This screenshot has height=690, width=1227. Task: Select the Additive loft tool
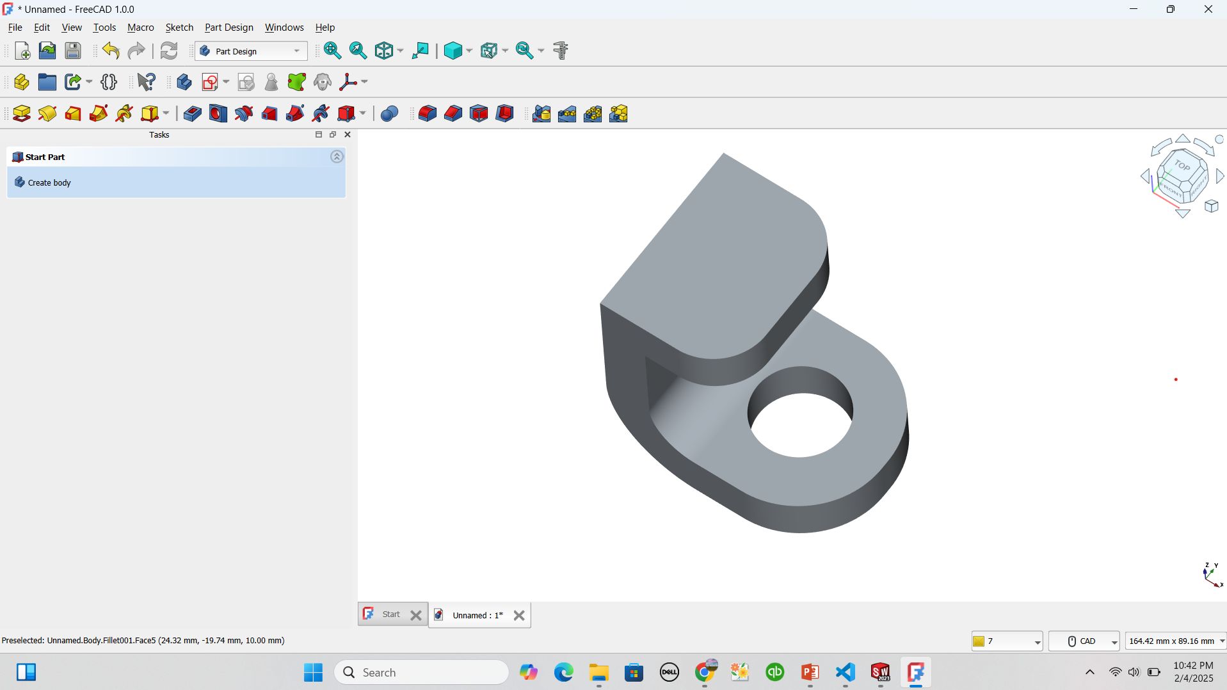(73, 114)
